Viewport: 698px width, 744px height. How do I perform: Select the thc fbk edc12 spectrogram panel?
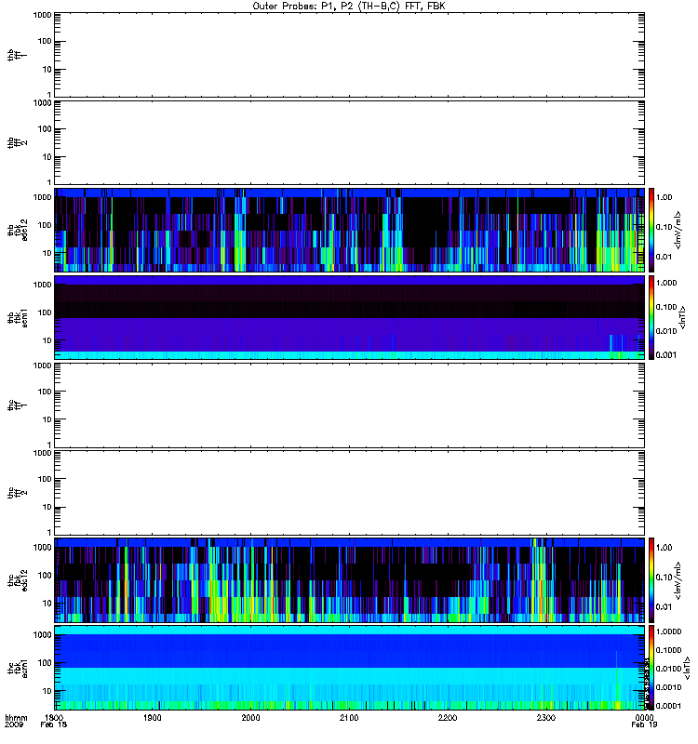(350, 579)
